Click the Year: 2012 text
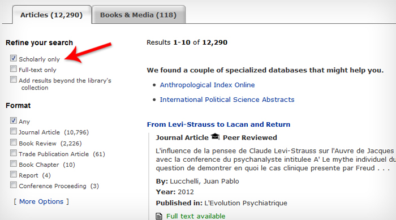This screenshot has height=220, width=396. click(x=175, y=192)
